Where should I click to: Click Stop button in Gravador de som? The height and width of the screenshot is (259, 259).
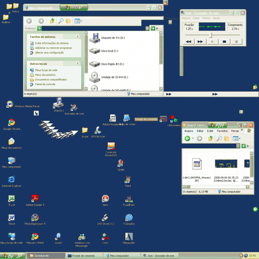(224, 42)
